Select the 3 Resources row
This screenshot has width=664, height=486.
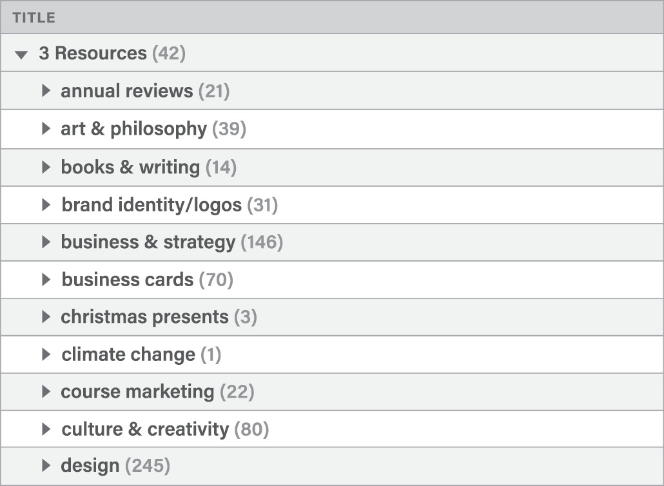click(93, 53)
